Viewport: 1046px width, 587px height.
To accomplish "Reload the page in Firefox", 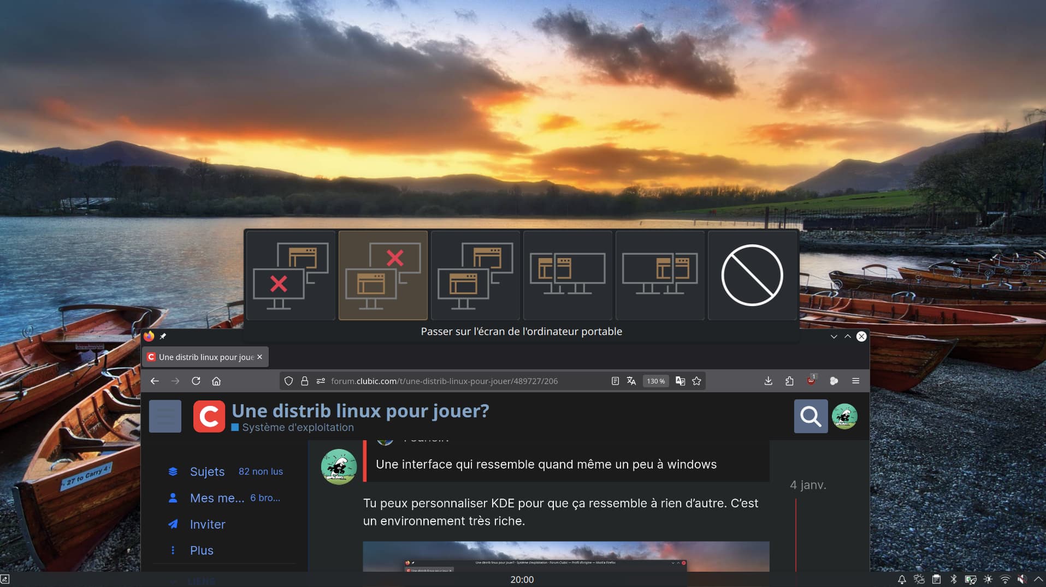I will pos(196,381).
